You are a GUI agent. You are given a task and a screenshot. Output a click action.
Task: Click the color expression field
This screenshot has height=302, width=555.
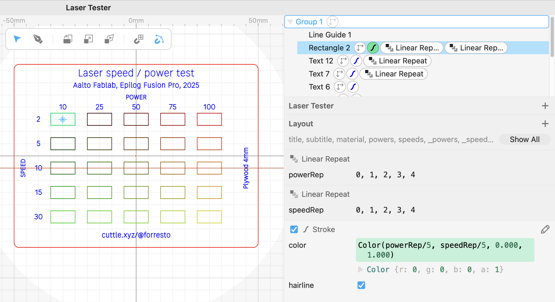(x=445, y=250)
